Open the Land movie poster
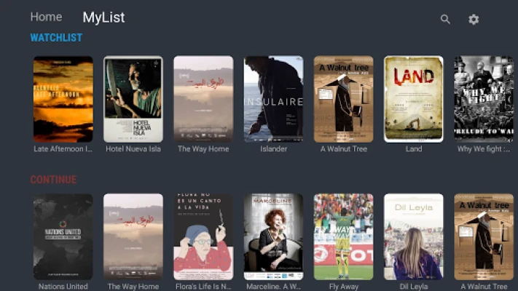This screenshot has height=291, width=518. pos(414,100)
